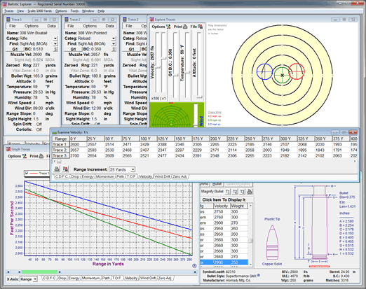Click Ballistic Explorer application title icon
The height and width of the screenshot is (289, 366).
tap(4, 4)
